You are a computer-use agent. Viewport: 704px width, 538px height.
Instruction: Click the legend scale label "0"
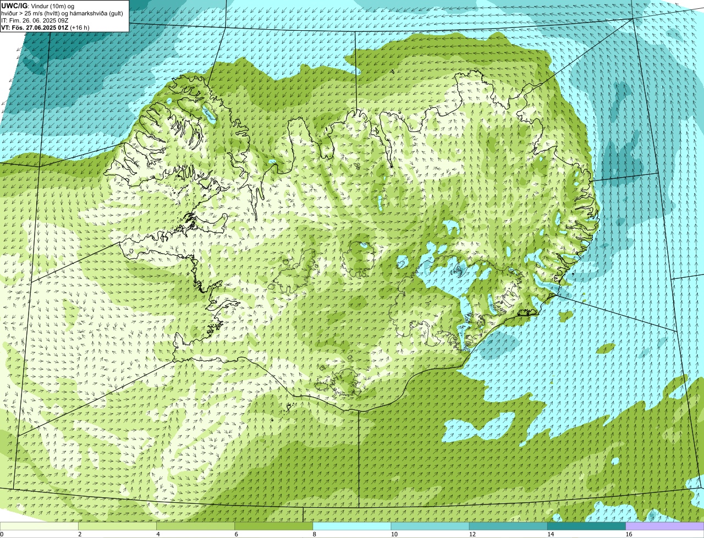pyautogui.click(x=2, y=534)
